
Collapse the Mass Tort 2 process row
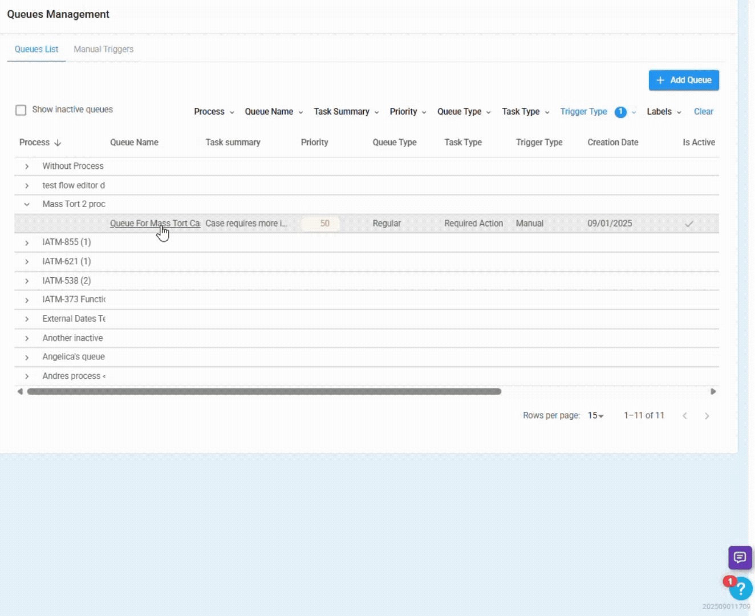tap(27, 204)
